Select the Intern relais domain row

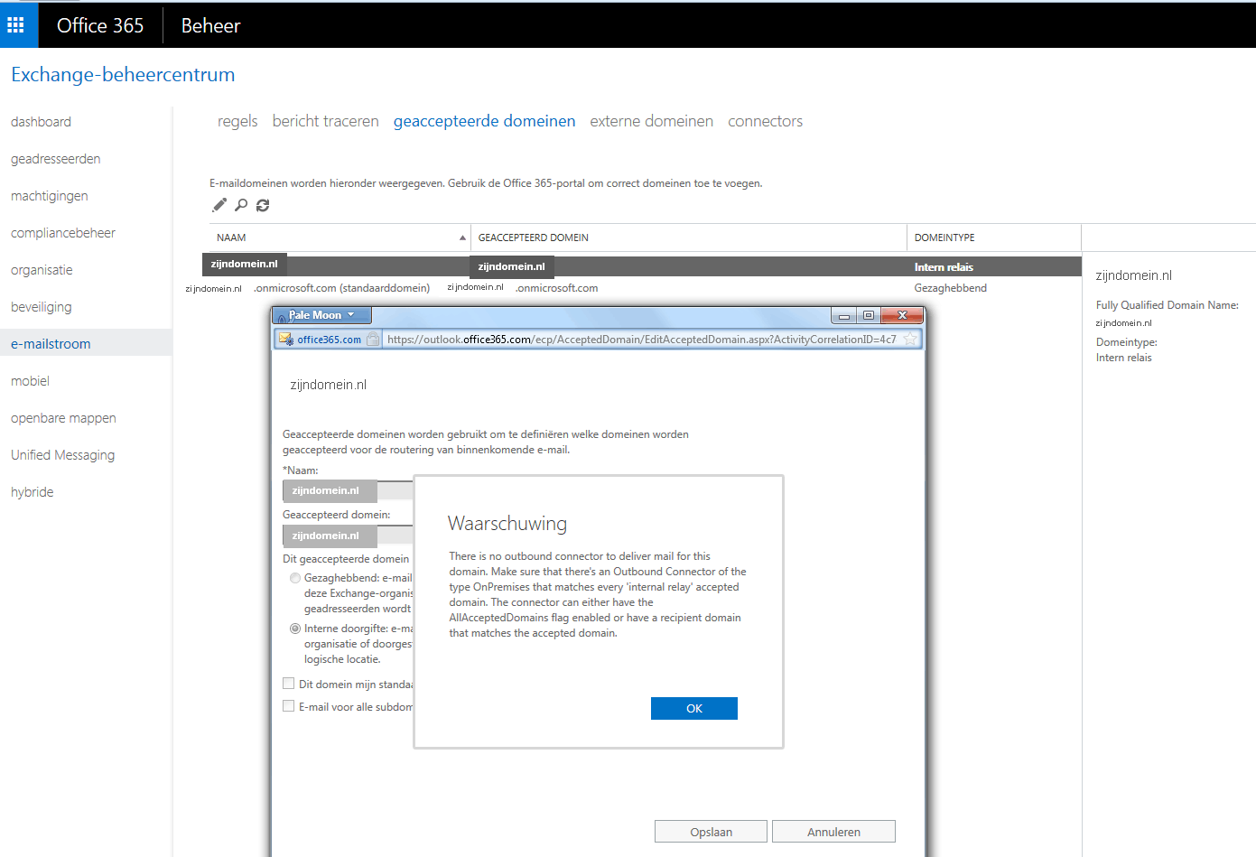tap(641, 266)
